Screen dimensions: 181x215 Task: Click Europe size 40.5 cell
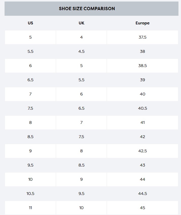pyautogui.click(x=142, y=108)
